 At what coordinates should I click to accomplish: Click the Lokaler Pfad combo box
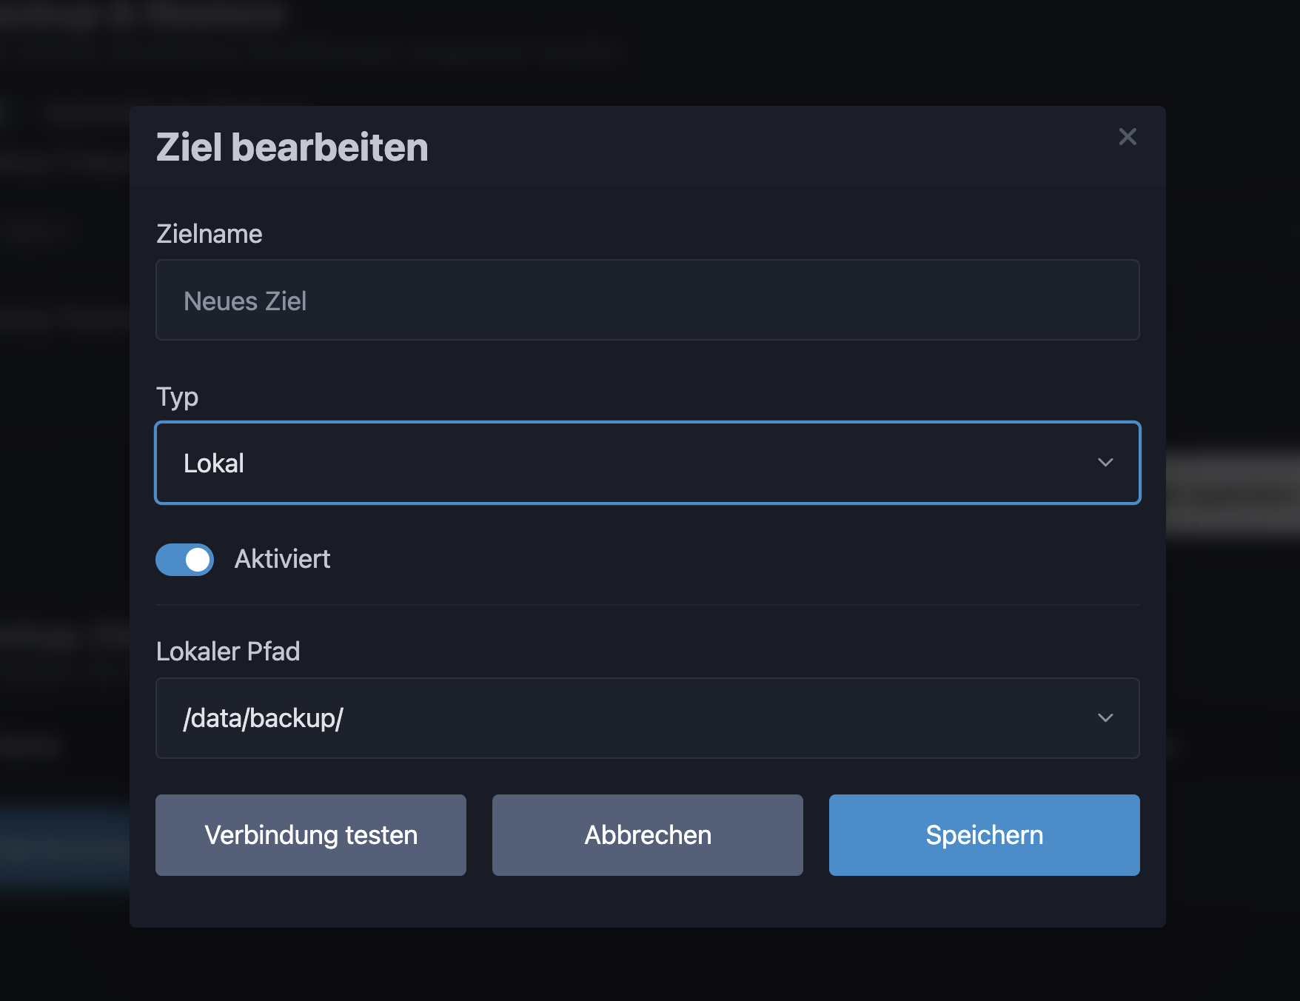click(x=647, y=718)
